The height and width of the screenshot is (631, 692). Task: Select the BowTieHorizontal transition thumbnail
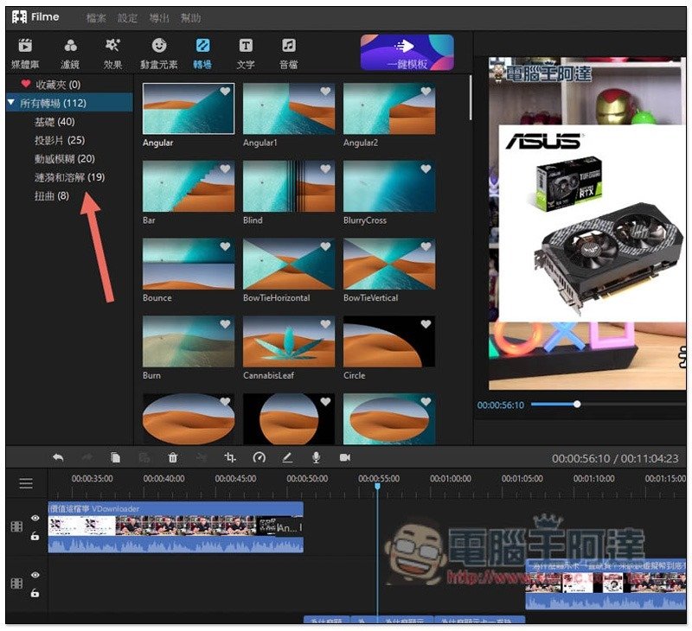288,265
